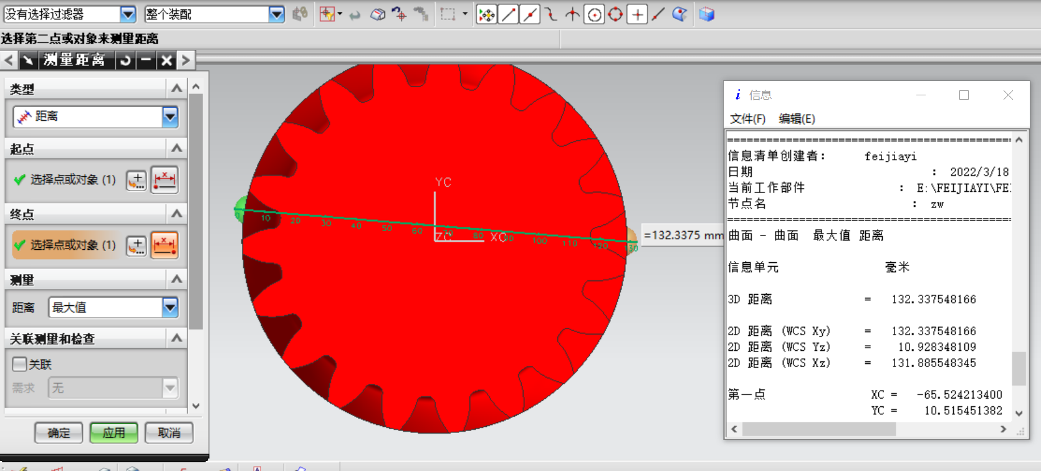Click the dialog scroll up arrow
The width and height of the screenshot is (1041, 471).
[x=196, y=87]
